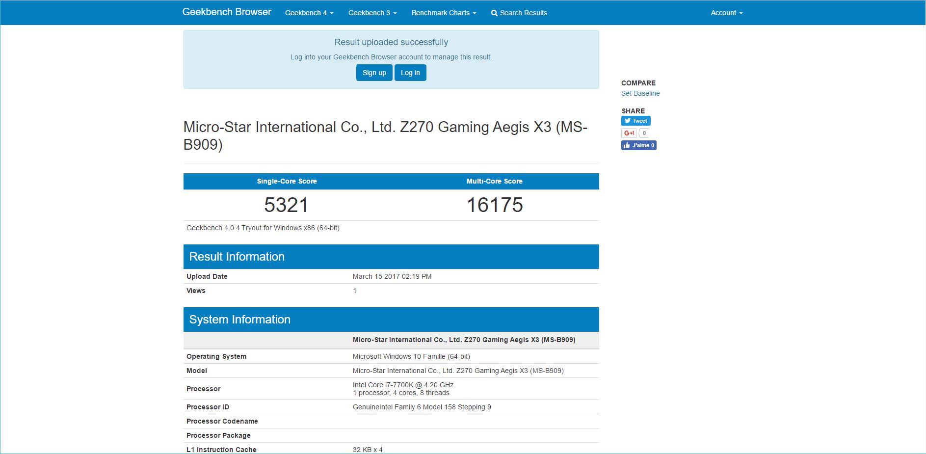This screenshot has height=454, width=926.
Task: Click the SHARE sidebar heading
Action: click(633, 111)
